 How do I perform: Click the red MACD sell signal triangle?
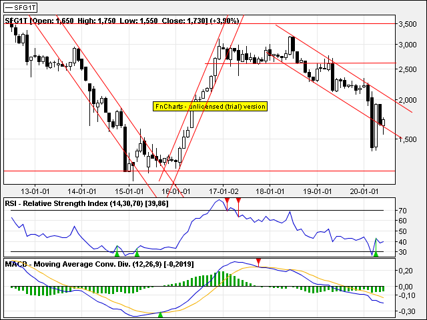coord(258,262)
